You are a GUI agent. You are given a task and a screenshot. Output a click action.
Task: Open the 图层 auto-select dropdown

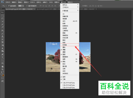coord(21,6)
